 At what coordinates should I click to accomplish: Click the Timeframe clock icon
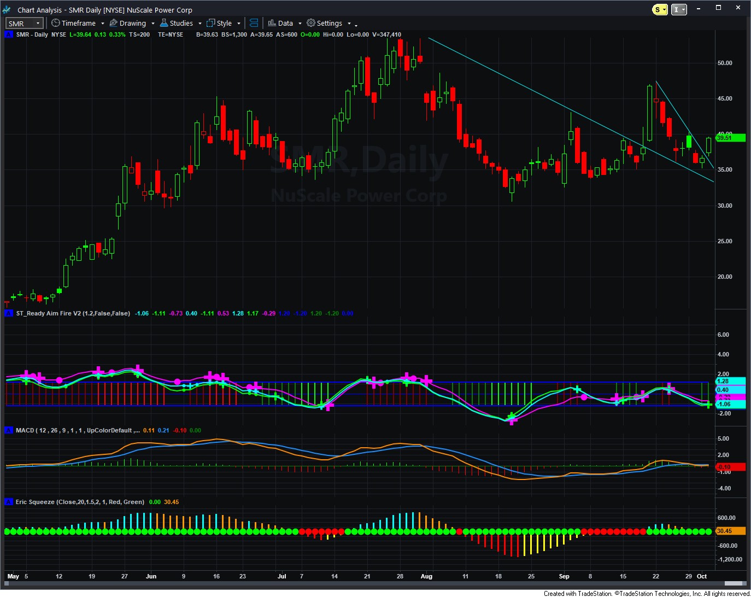click(56, 23)
